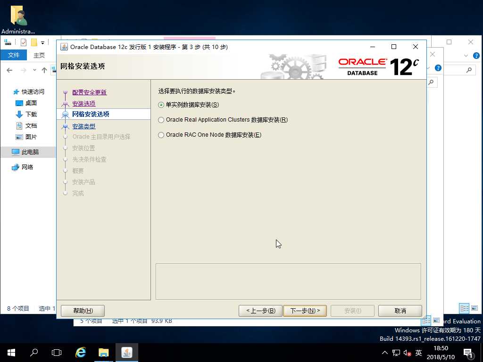The width and height of the screenshot is (483, 362).
Task: Open Task View on the taskbar
Action: point(57,353)
